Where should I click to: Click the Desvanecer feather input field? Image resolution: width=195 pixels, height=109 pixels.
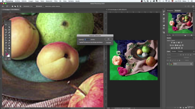[x=33, y=6]
